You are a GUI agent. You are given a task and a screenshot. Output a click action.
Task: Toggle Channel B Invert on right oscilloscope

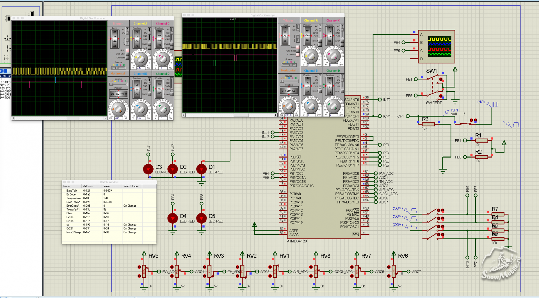click(320, 91)
